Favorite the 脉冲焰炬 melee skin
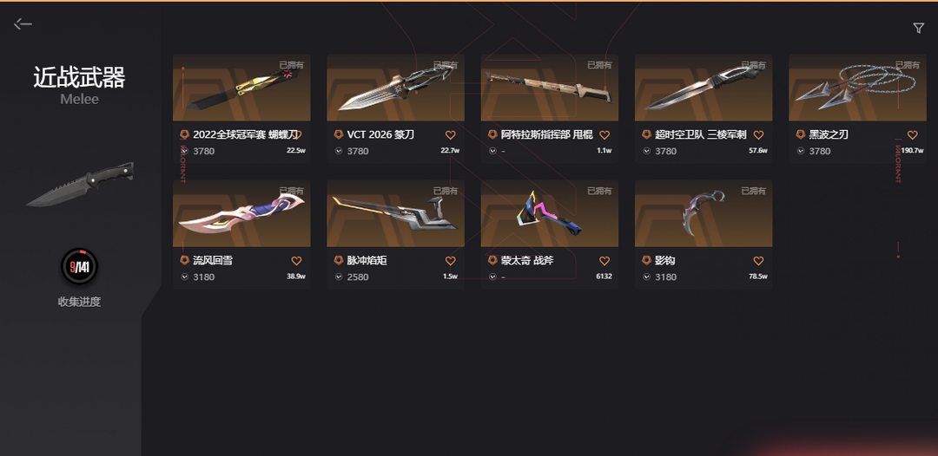938x456 pixels. click(x=451, y=261)
